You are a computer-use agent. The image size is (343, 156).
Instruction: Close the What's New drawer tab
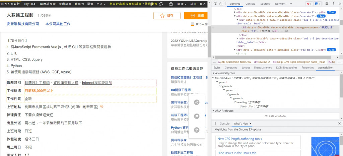251,124
